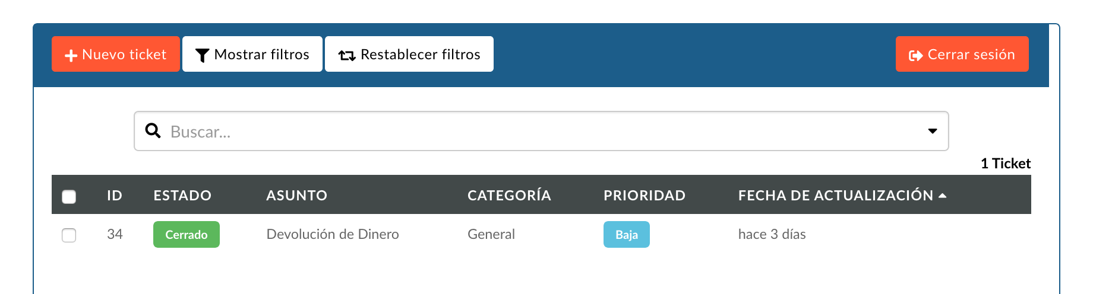Click the retweet reset icon

pyautogui.click(x=347, y=55)
